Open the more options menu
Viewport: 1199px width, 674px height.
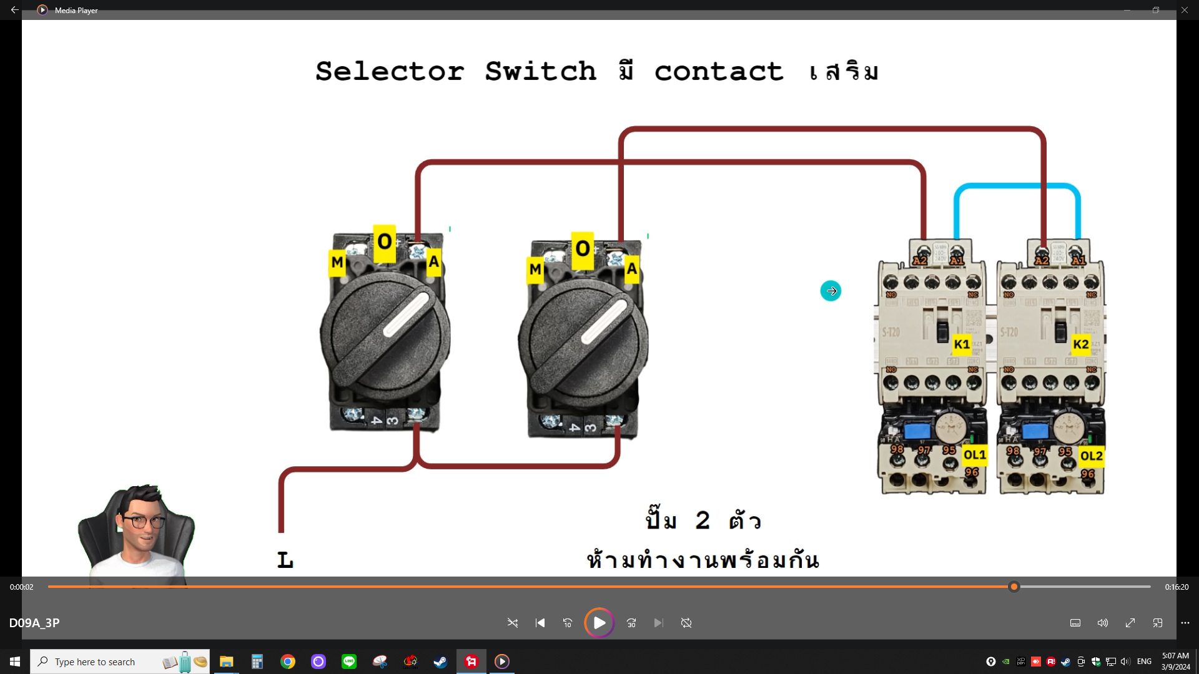[1185, 623]
